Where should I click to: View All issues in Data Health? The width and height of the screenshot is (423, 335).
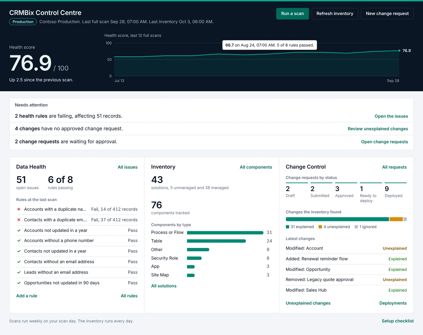128,167
